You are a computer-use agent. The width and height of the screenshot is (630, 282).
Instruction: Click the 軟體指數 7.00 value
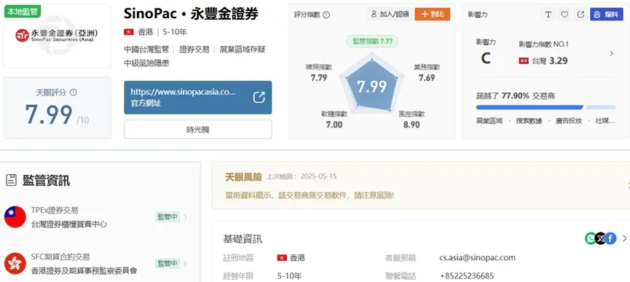(x=334, y=125)
